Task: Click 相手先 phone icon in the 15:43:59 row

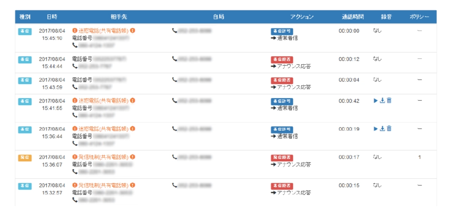Action: coord(75,87)
